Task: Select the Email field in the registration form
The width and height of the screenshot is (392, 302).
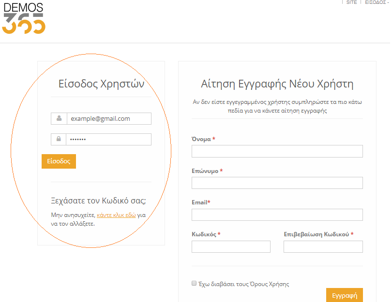Action: (277, 215)
